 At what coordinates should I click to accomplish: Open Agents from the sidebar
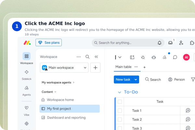point(27,91)
